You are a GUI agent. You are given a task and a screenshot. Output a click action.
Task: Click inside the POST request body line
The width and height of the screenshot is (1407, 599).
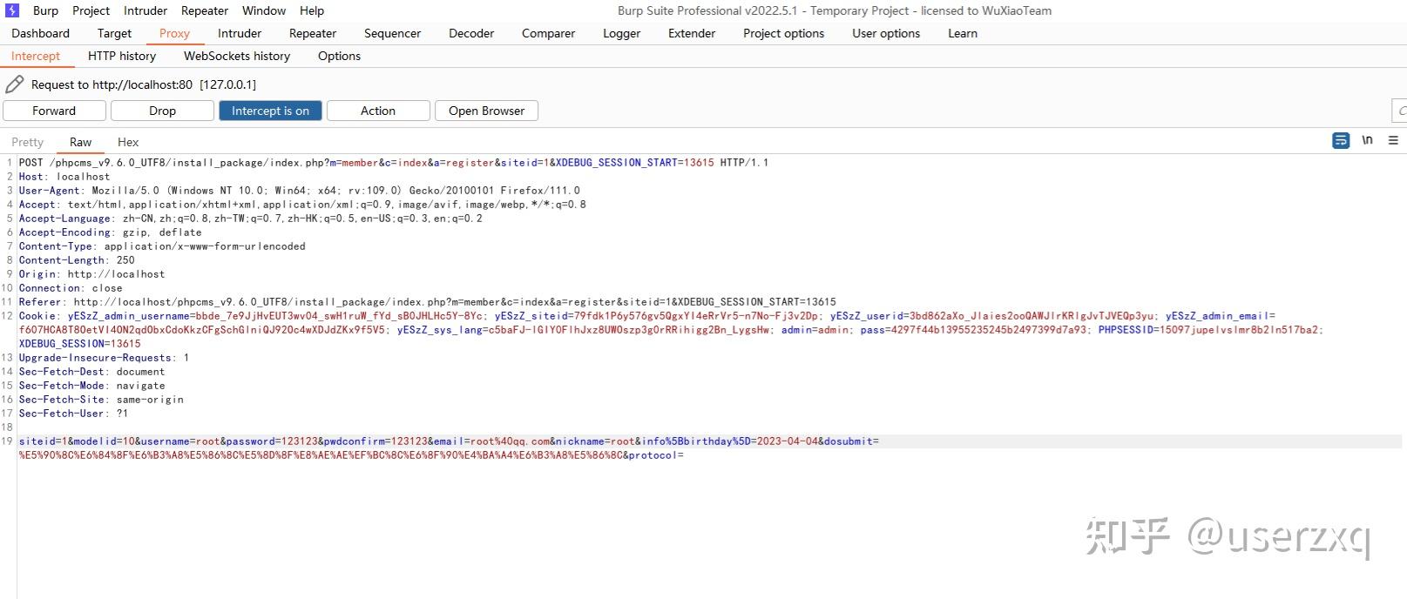[x=449, y=448]
